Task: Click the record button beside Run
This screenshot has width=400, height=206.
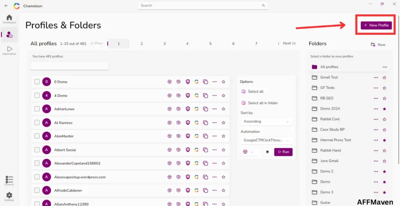Action: coord(267,152)
